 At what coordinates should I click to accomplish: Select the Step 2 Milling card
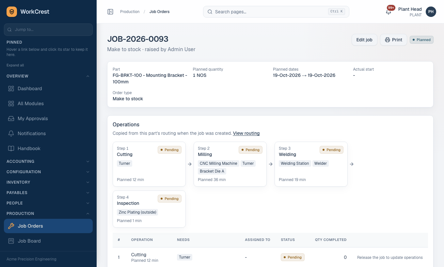230,164
